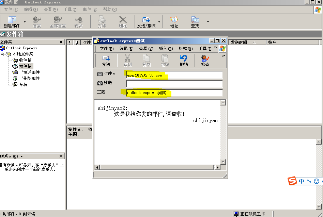The image size is (323, 217).
Task: Open the 格式(O) menu in compose window
Action: click(x=186, y=49)
